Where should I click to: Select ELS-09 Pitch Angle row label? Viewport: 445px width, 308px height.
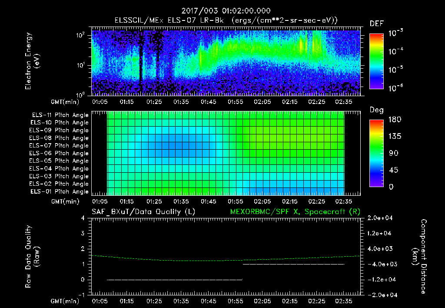[59, 131]
